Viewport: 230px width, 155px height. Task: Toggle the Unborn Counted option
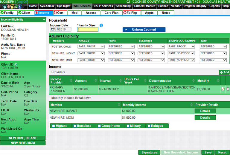tap(144, 30)
